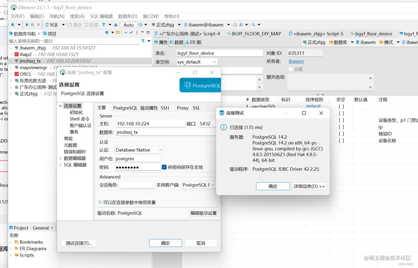
Task: Click the blue tools icon after dashboard gauge
Action: (241, 25)
